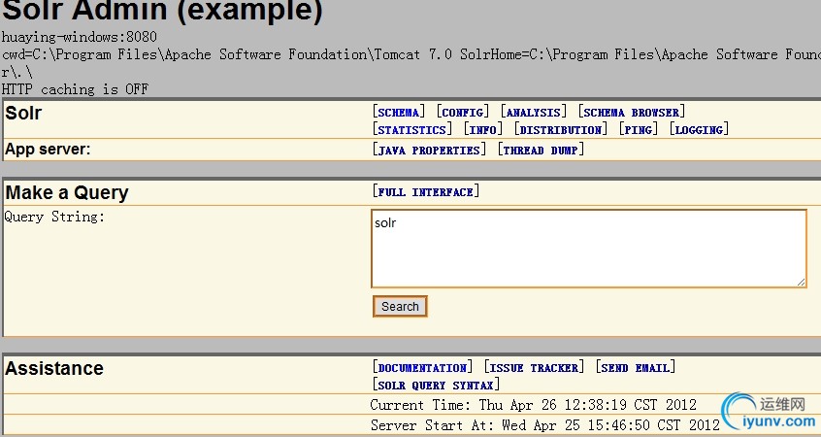
Task: Open the THREAD DUMP link
Action: point(541,150)
